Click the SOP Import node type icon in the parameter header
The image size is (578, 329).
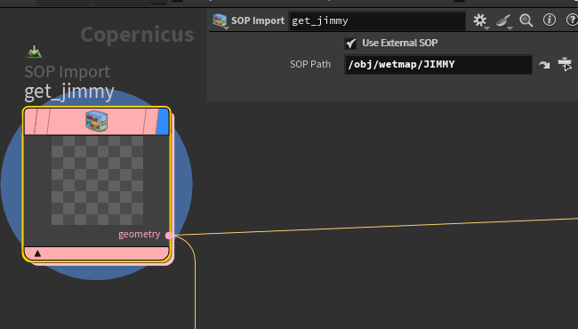point(220,20)
